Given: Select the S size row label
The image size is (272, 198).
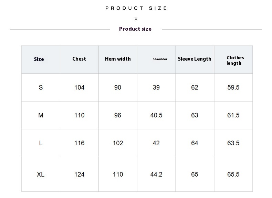Looking at the screenshot, I should pyautogui.click(x=41, y=87).
